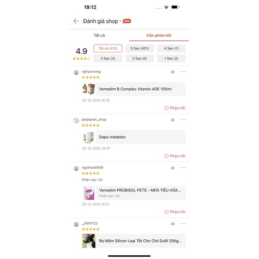Open three-dot menu on ngothao0909 review
The image size is (259, 259).
click(183, 168)
